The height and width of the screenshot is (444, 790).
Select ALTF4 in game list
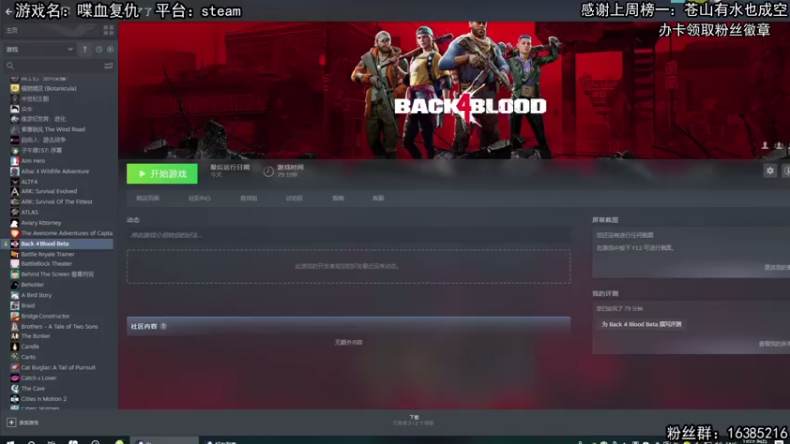coord(29,182)
